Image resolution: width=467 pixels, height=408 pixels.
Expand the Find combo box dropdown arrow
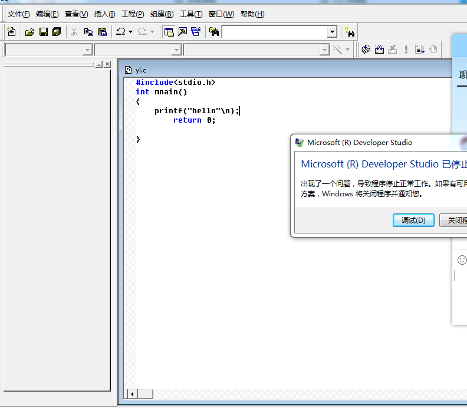tap(332, 32)
